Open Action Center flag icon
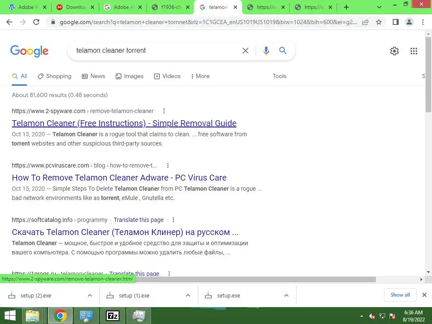Screen dimensions: 432x324 [x=392, y=316]
